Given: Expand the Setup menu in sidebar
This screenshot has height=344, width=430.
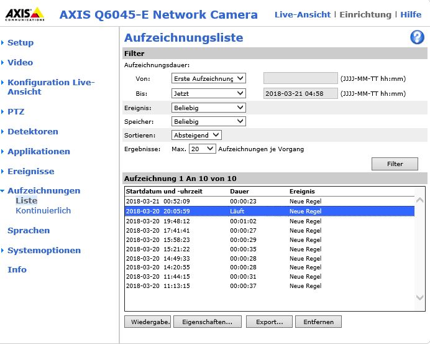Looking at the screenshot, I should [21, 43].
